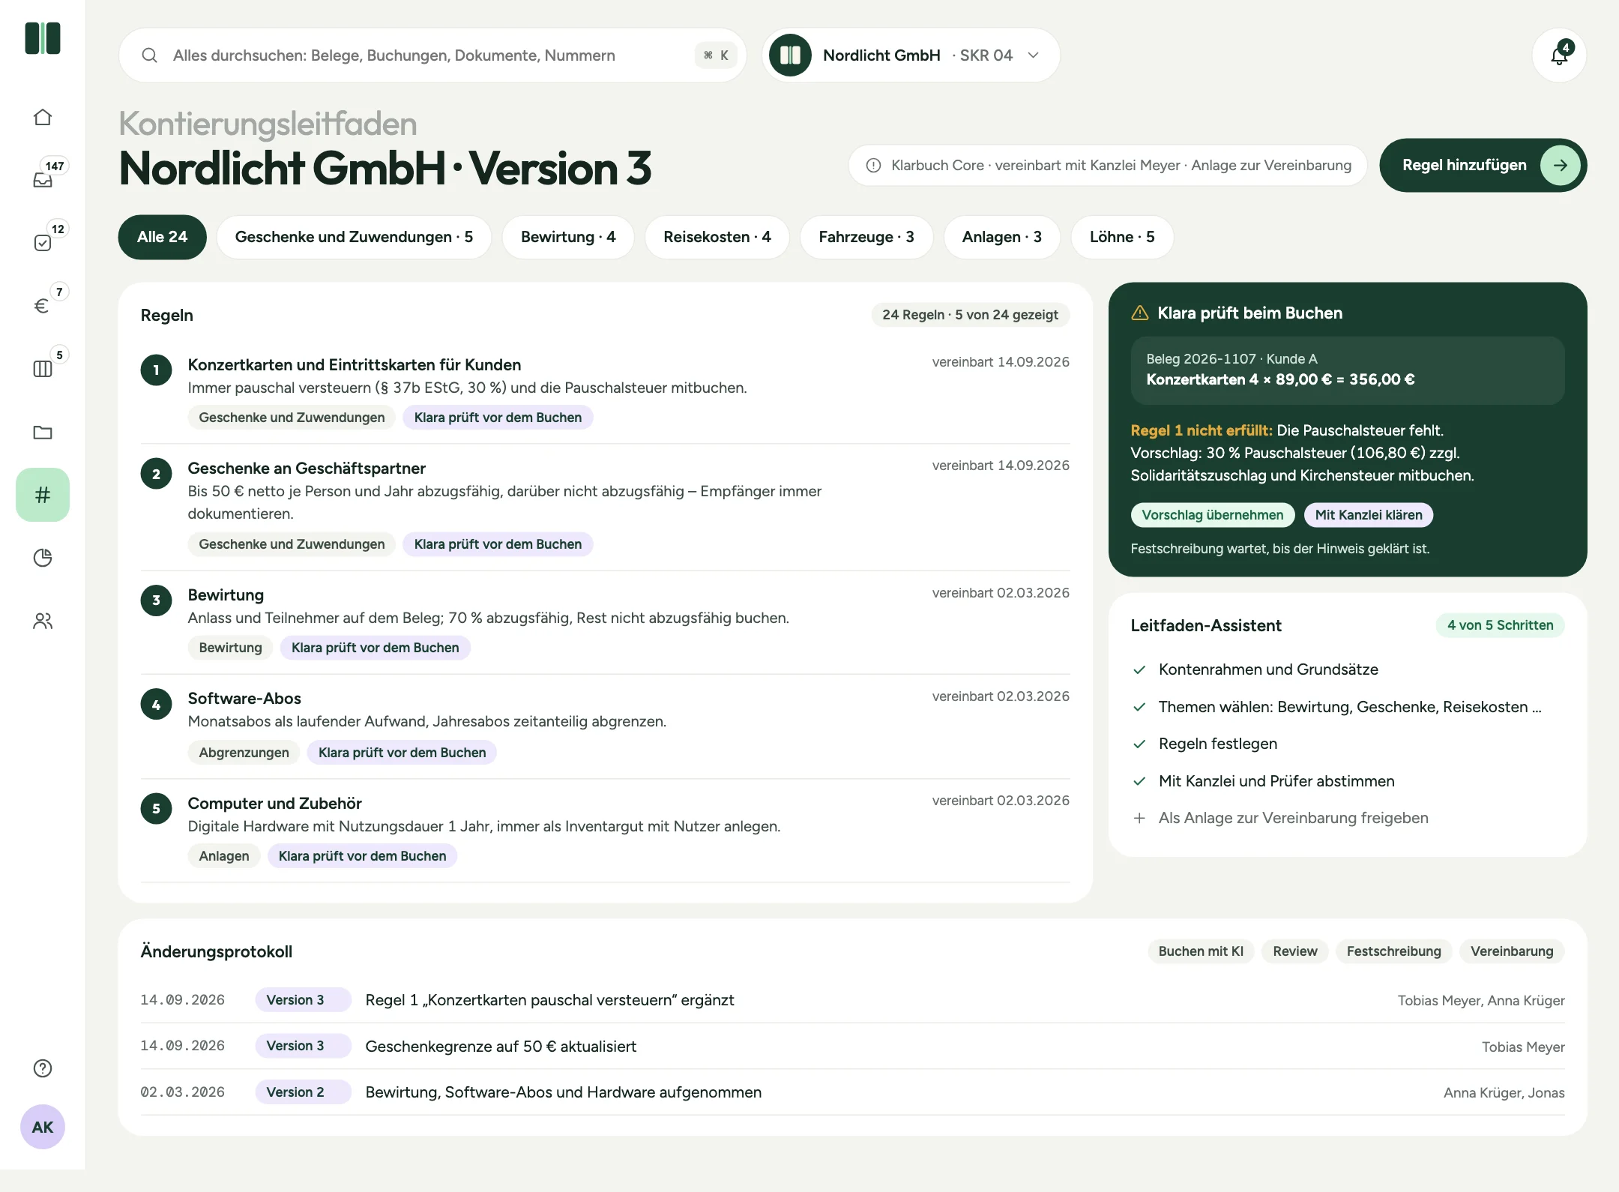Screen dimensions: 1619x1192
Task: Click the rule number 5 badge
Action: [157, 808]
